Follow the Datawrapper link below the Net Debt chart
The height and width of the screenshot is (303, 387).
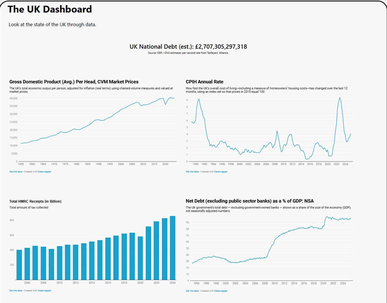[221, 291]
